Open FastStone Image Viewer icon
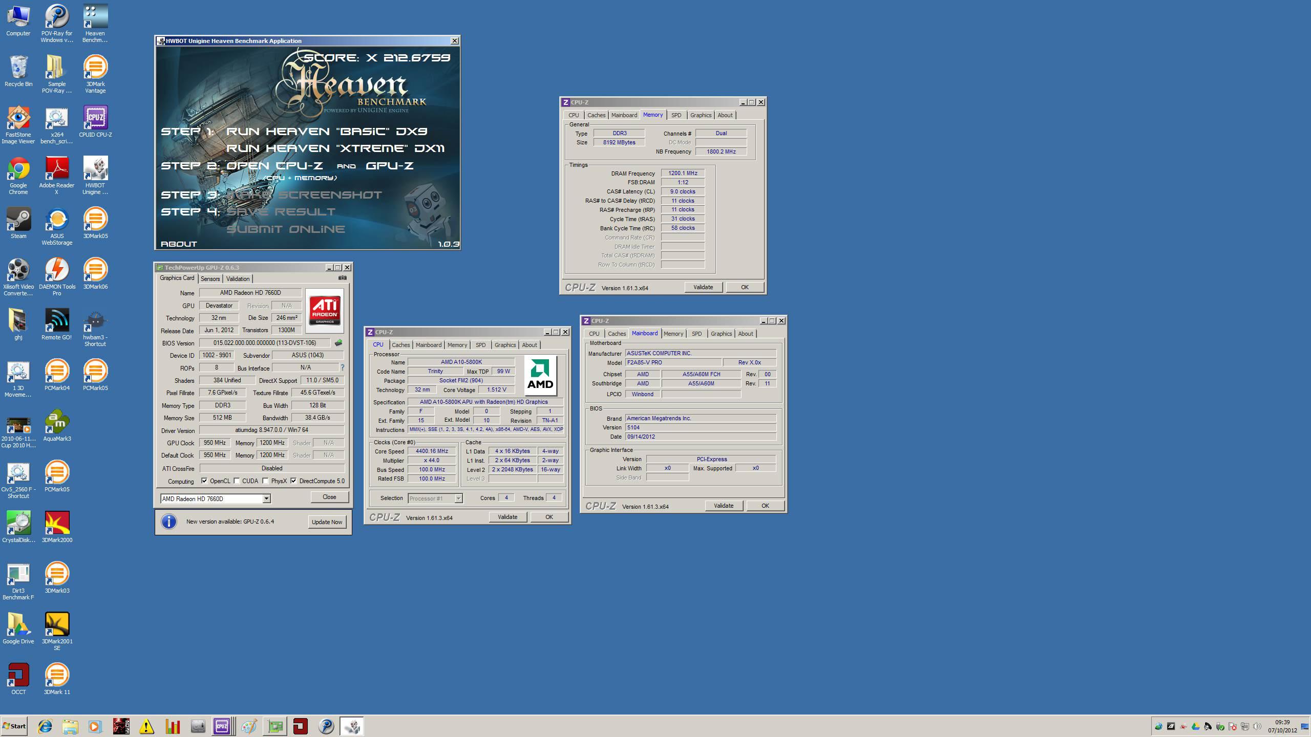Image resolution: width=1311 pixels, height=737 pixels. tap(18, 124)
